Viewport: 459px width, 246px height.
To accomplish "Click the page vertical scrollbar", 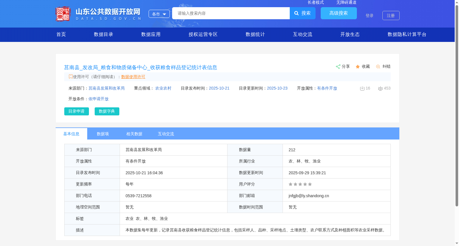I will 457,106.
